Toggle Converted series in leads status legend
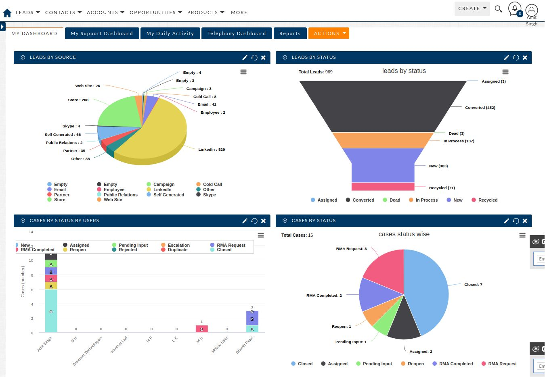This screenshot has height=377, width=545. coord(360,200)
